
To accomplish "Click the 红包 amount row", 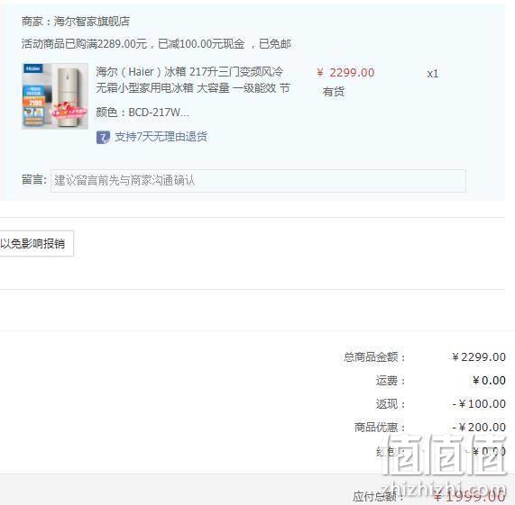I will [440, 452].
